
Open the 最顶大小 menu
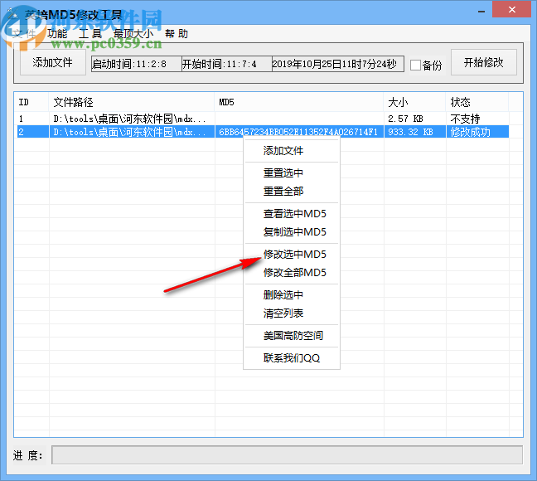[x=133, y=34]
